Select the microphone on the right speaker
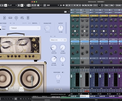 (x=32, y=80)
